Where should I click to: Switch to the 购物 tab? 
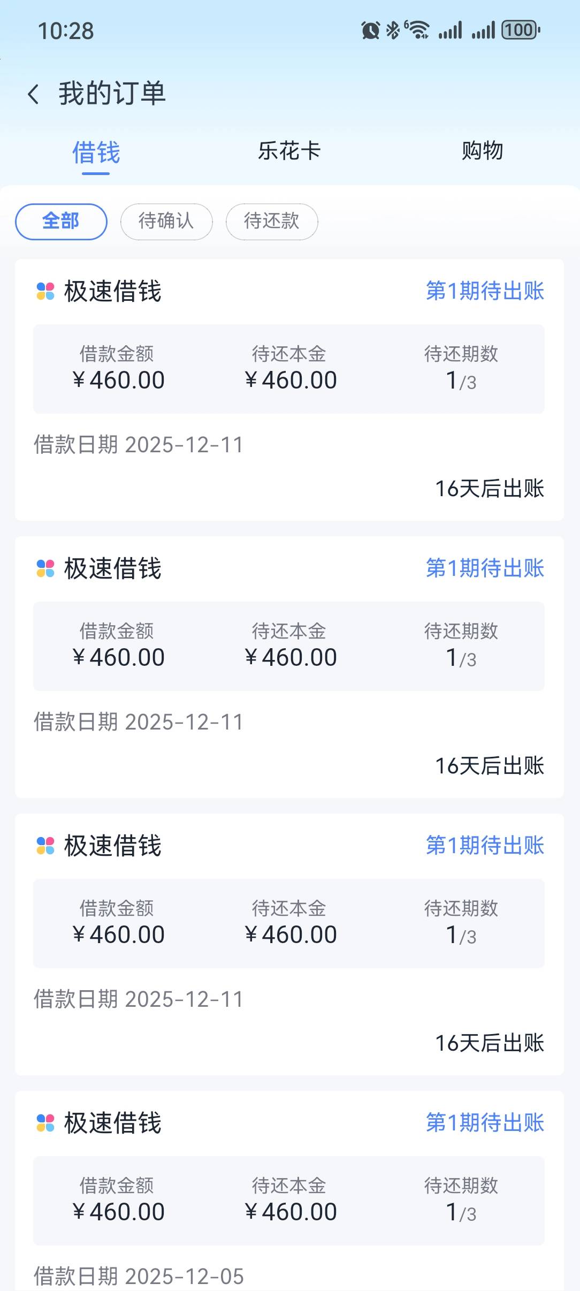click(482, 151)
